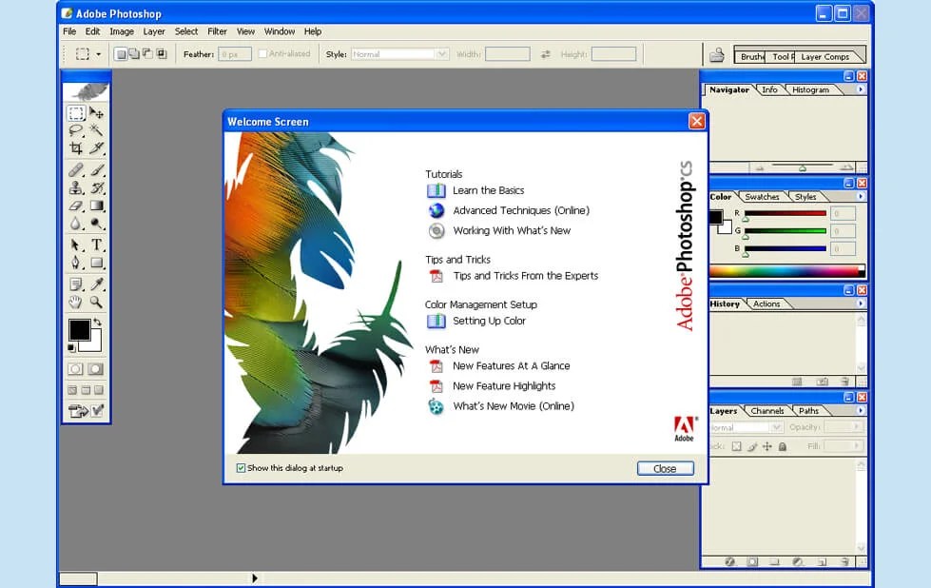Select the Type tool
Image resolution: width=931 pixels, height=588 pixels.
point(98,245)
